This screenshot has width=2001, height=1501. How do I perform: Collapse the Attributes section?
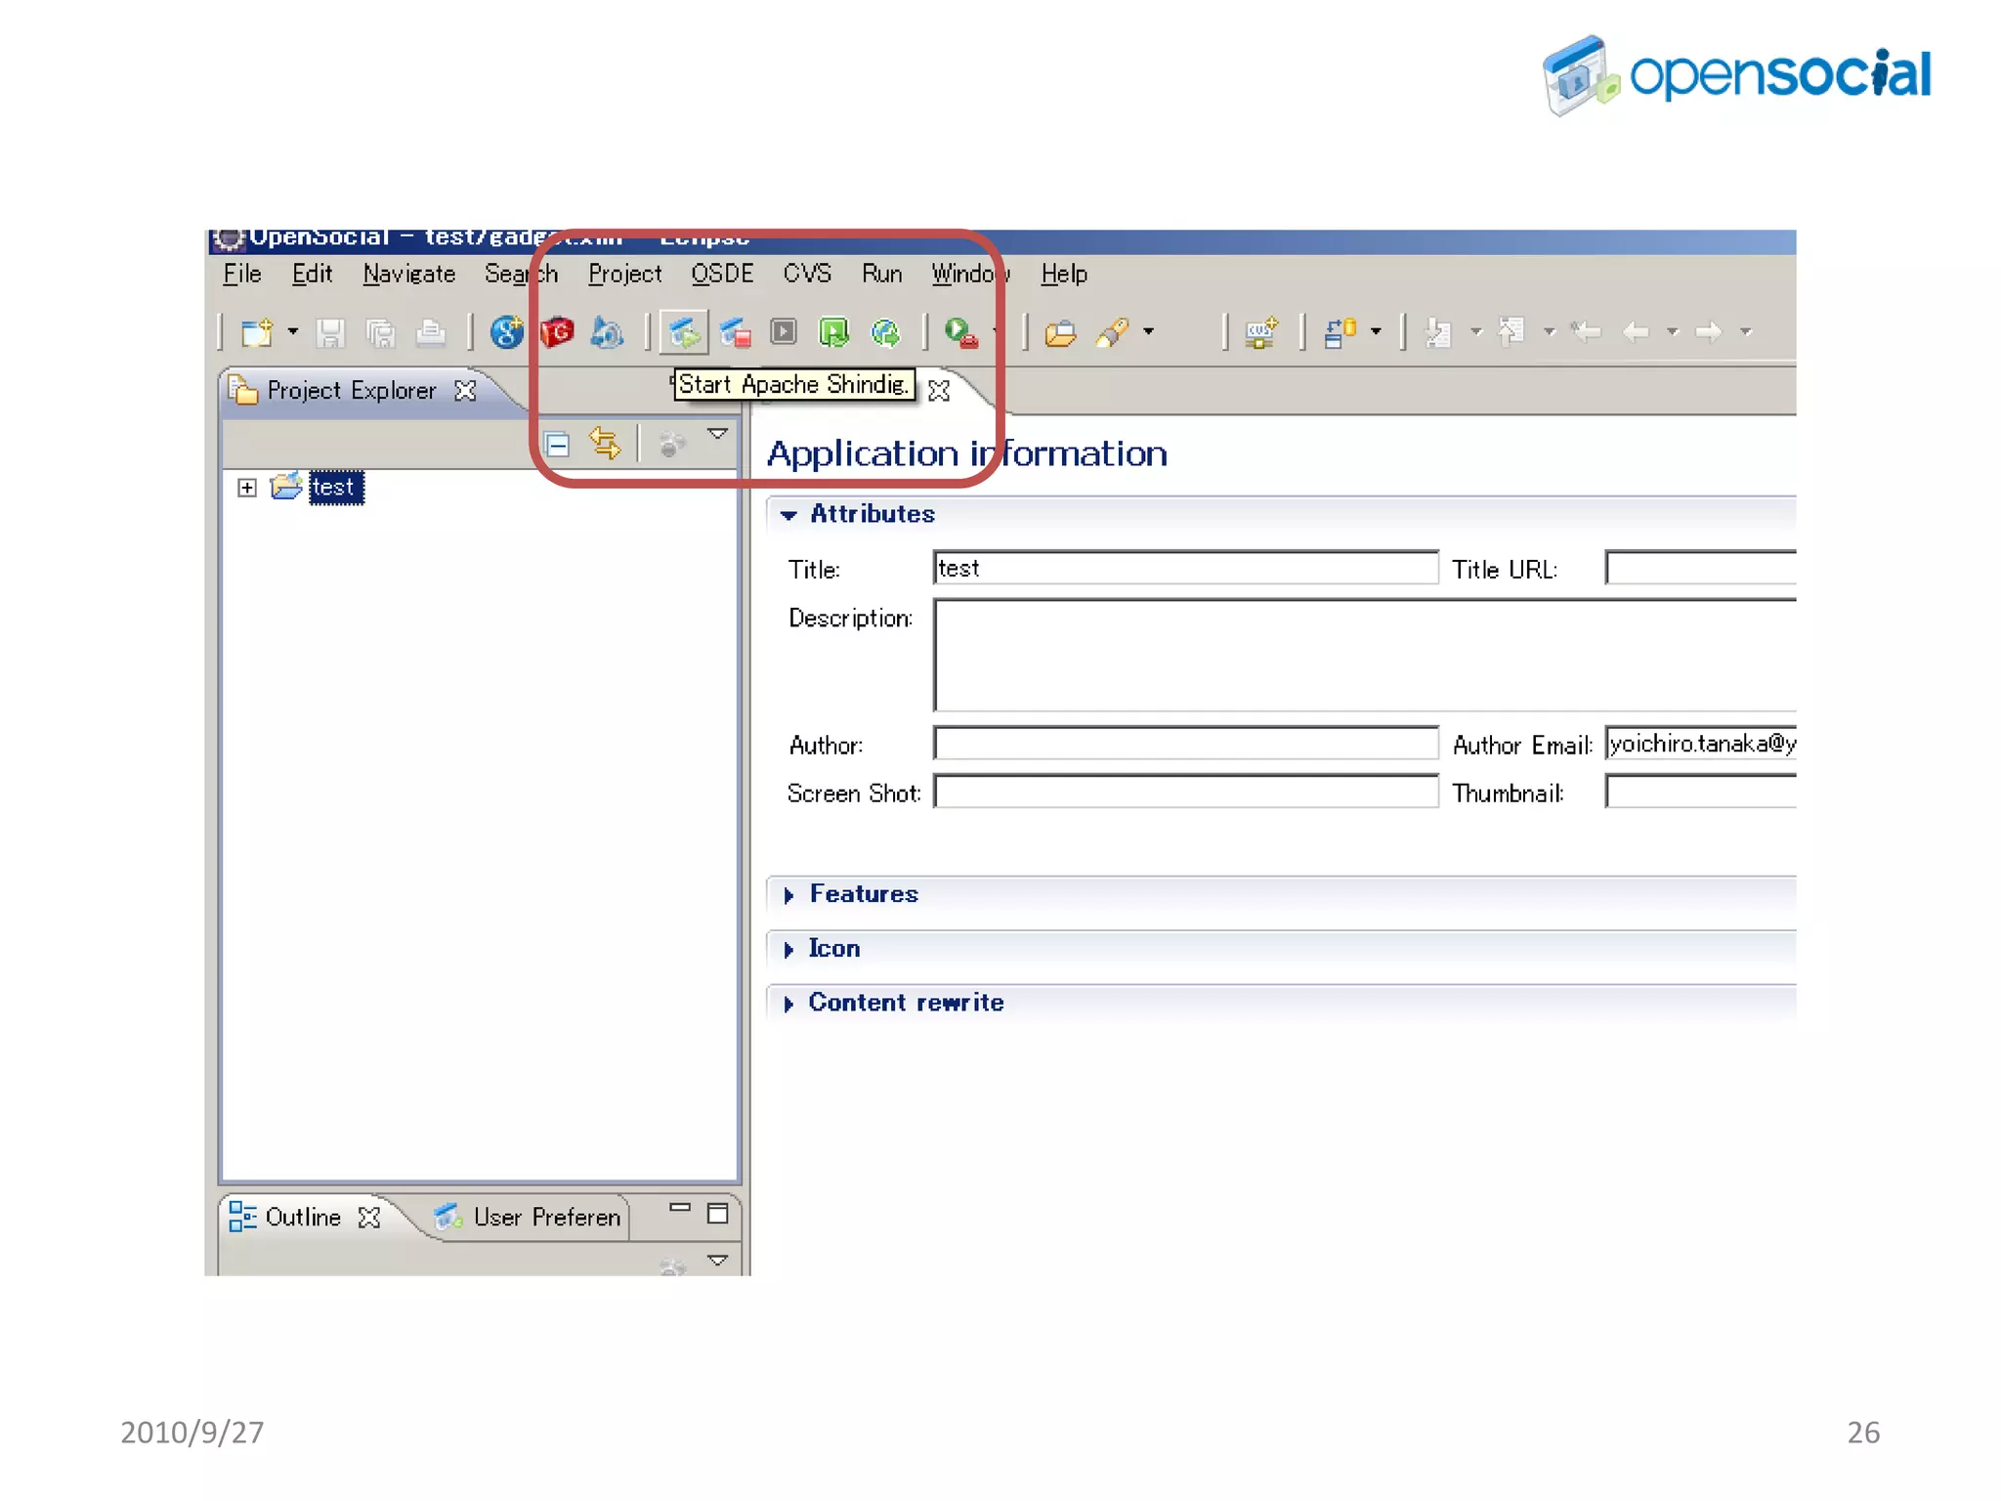pos(788,515)
